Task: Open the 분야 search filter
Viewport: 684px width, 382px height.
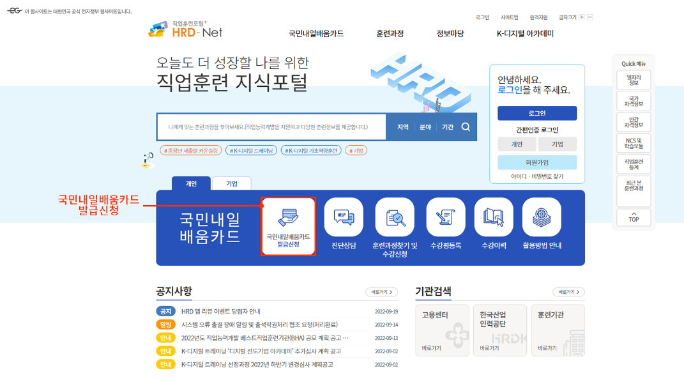Action: [425, 127]
